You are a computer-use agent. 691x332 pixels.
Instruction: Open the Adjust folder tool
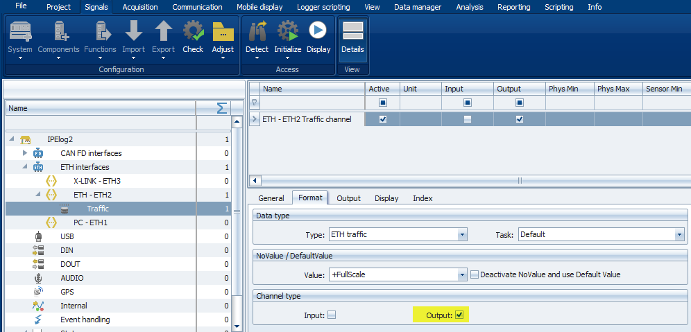223,32
